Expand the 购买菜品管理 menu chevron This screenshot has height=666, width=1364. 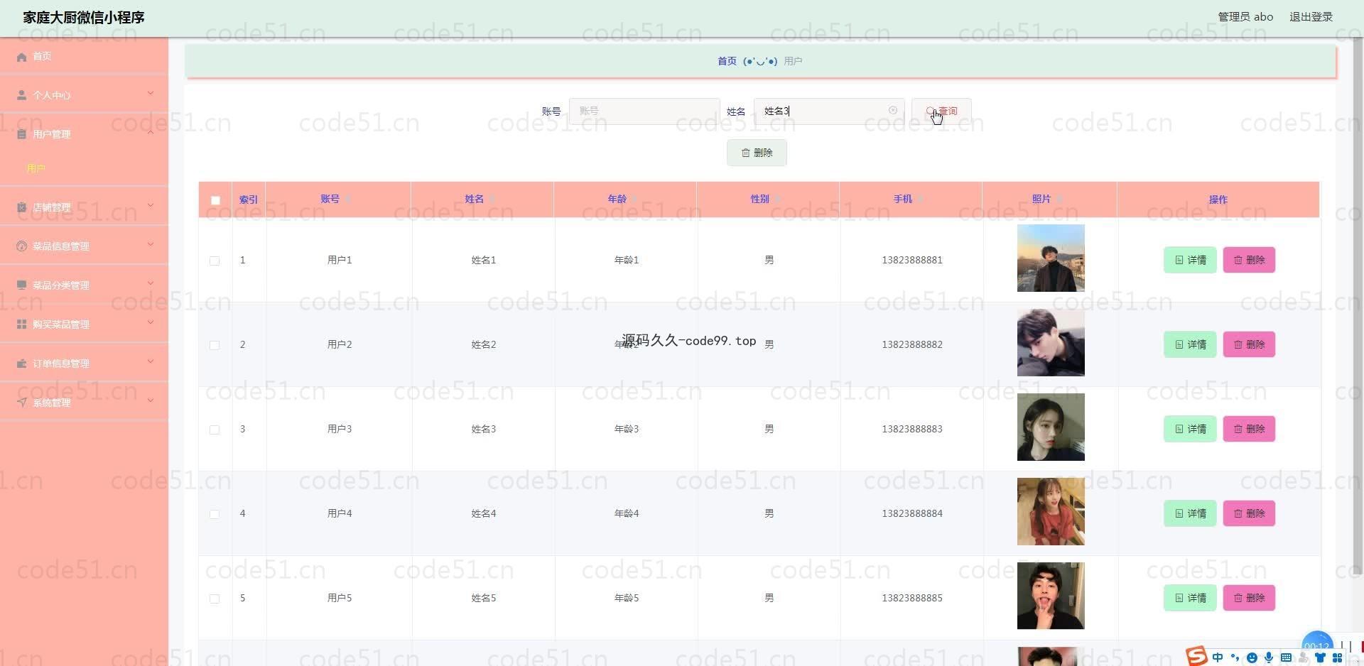coord(150,322)
